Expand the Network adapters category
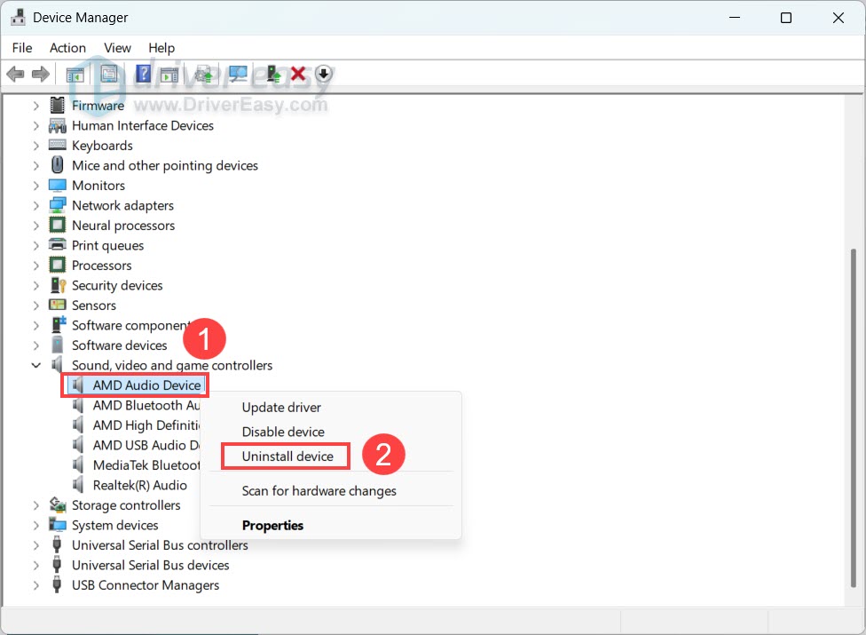Screen dimensions: 866x635 35,205
